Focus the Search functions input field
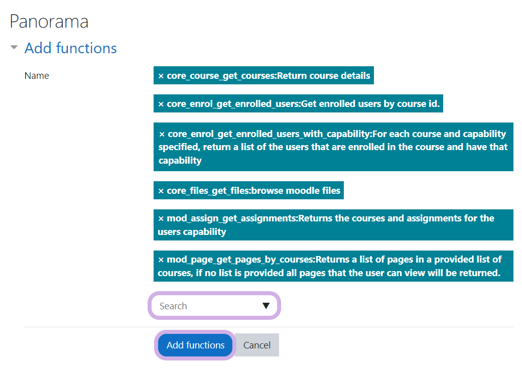Screen dimensions: 522x369 click(x=206, y=306)
